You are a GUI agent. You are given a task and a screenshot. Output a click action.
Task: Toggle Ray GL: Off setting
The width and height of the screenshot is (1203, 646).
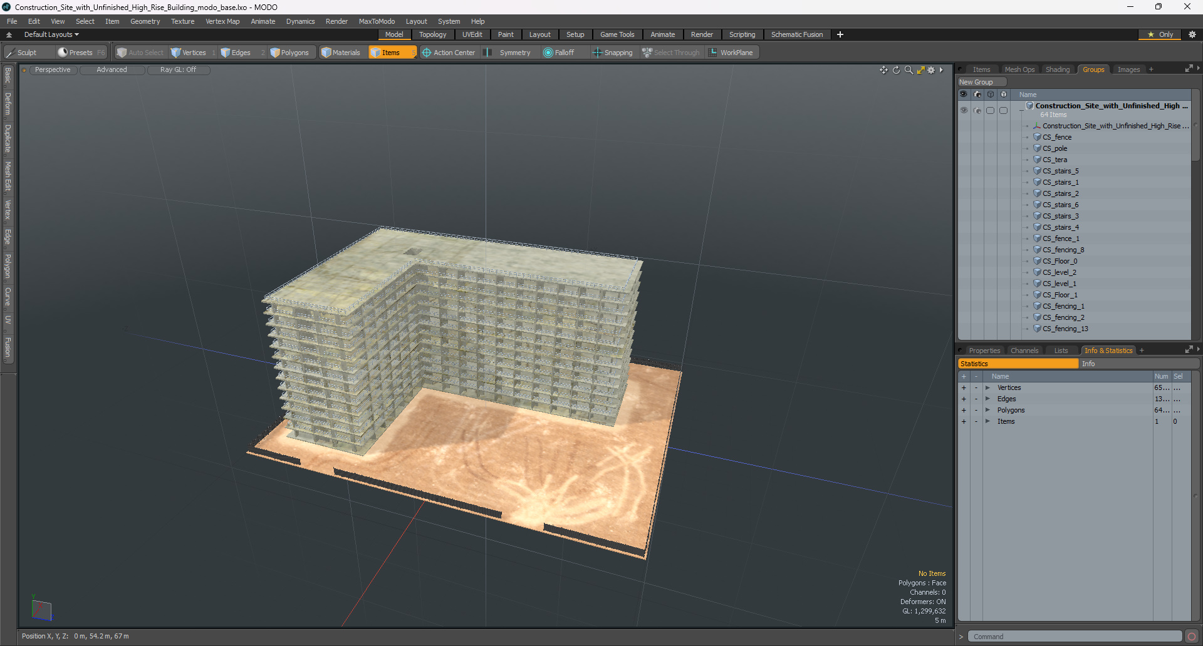pos(178,70)
